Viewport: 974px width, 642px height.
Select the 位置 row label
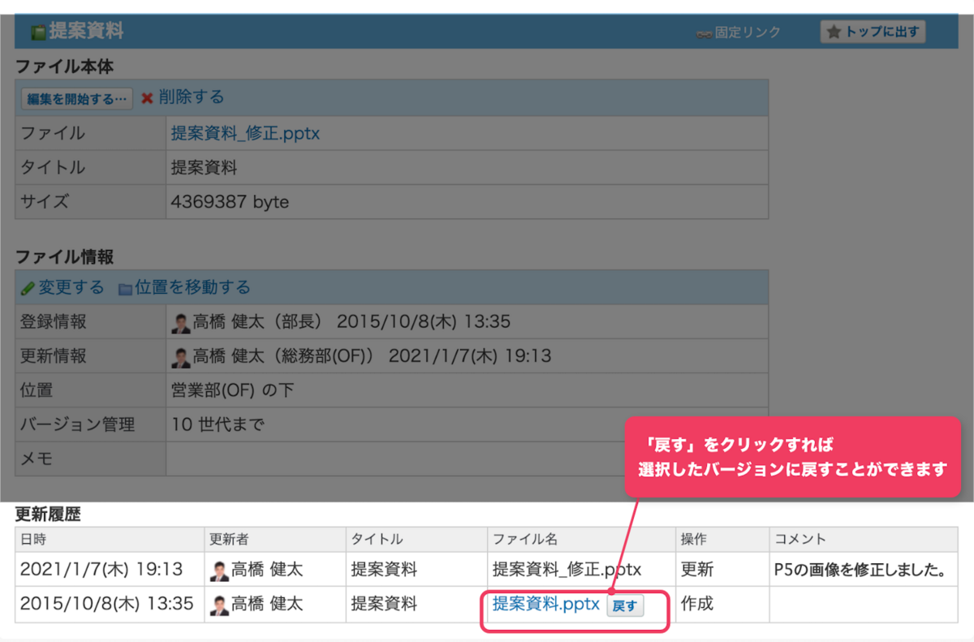point(37,390)
